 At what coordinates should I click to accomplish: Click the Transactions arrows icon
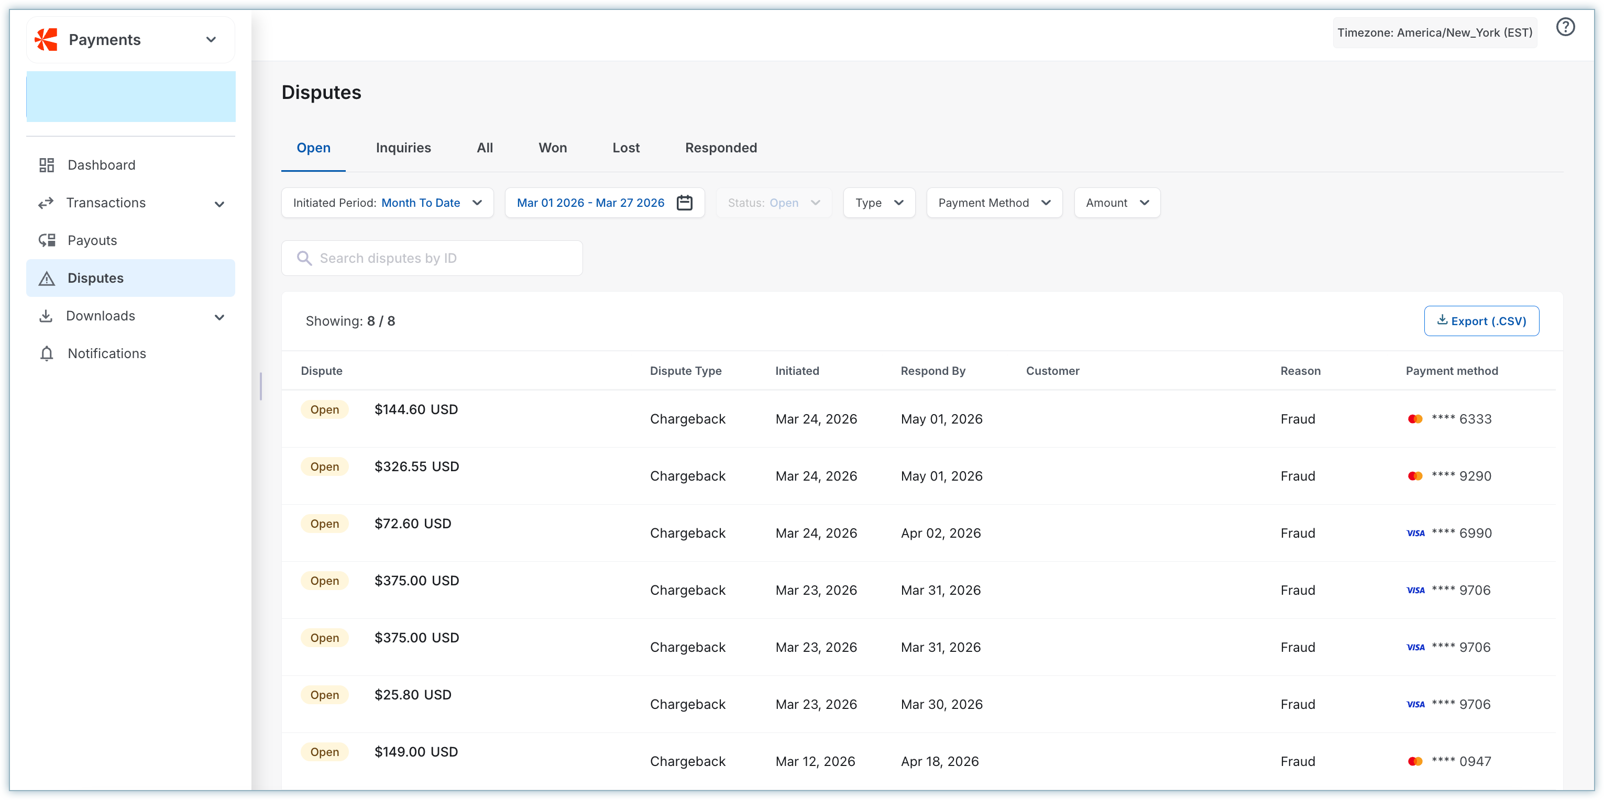tap(46, 203)
